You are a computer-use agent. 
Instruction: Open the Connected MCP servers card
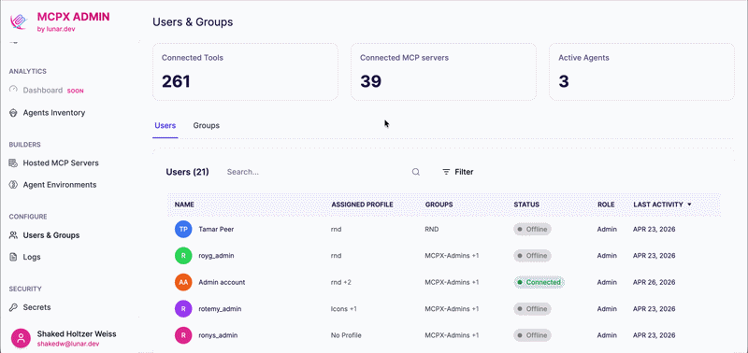[x=443, y=72]
